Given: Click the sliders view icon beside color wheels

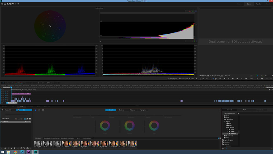Looking at the screenshot, I should click(39, 110).
